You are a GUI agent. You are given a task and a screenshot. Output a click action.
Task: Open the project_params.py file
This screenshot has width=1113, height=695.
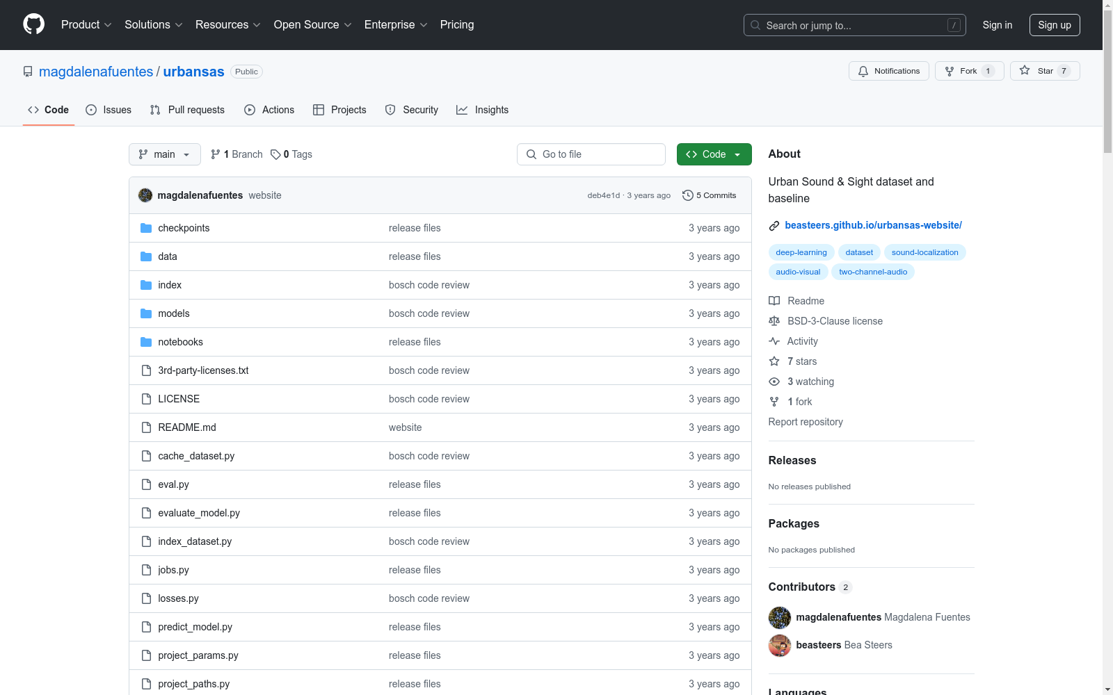198,655
